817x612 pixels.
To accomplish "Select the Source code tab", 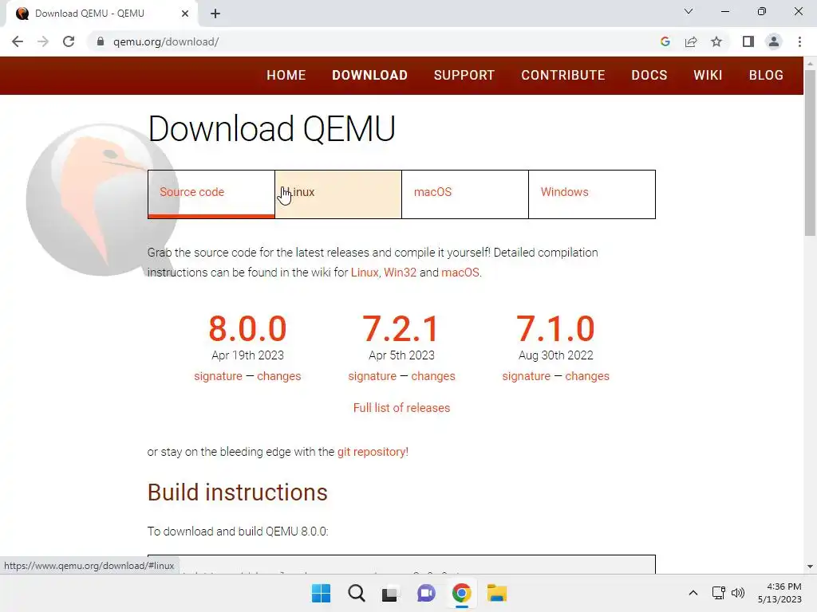I will tap(211, 194).
